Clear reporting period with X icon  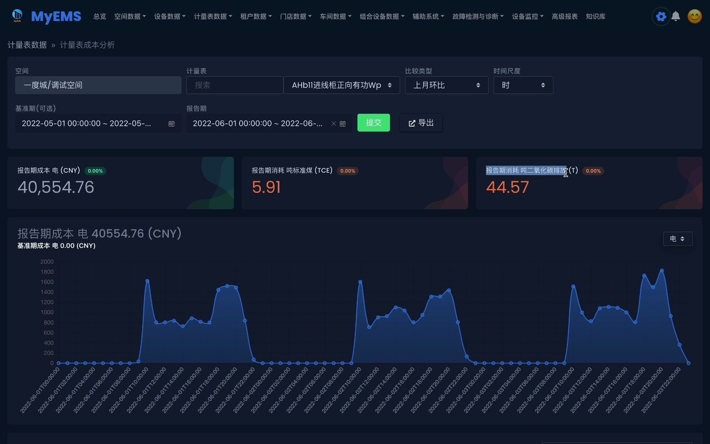click(334, 124)
